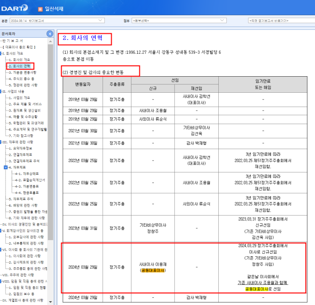Collapse the I. 회사의 개요 tree node
The width and height of the screenshot is (315, 305).
click(x=1, y=53)
